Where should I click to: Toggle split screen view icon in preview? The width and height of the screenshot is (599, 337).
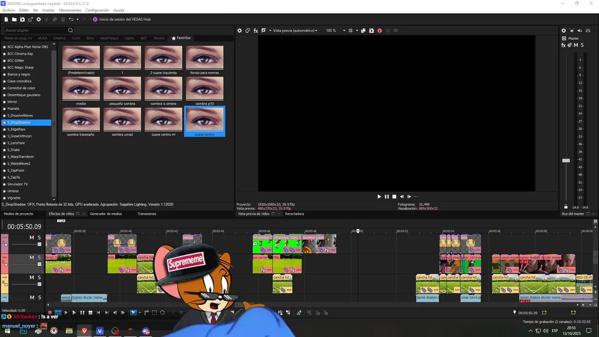click(x=264, y=30)
